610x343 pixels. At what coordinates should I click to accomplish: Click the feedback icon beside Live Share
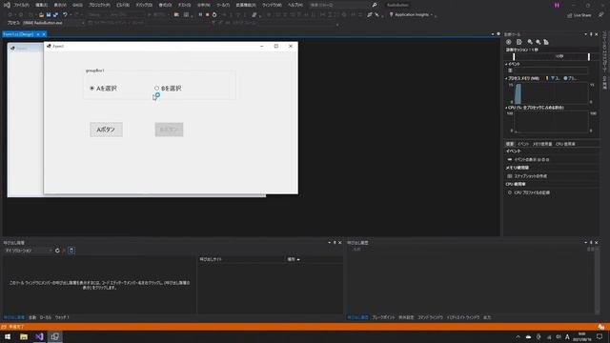[x=601, y=15]
